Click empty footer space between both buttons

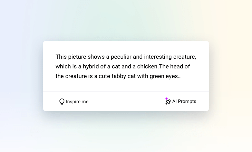coord(126,102)
